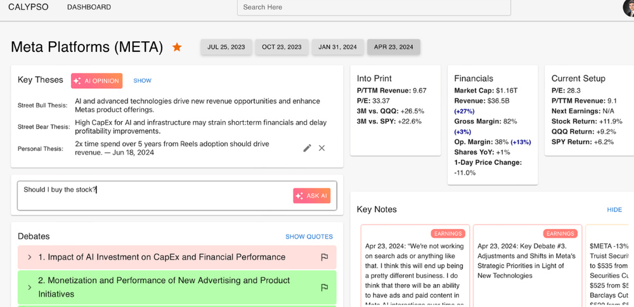Toggle Show Quotes in Debates
Screen dimensions: 634x307
[x=309, y=237]
